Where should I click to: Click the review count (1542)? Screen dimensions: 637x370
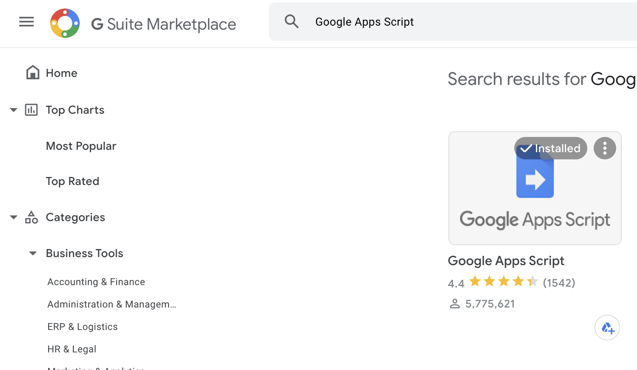[x=559, y=283]
